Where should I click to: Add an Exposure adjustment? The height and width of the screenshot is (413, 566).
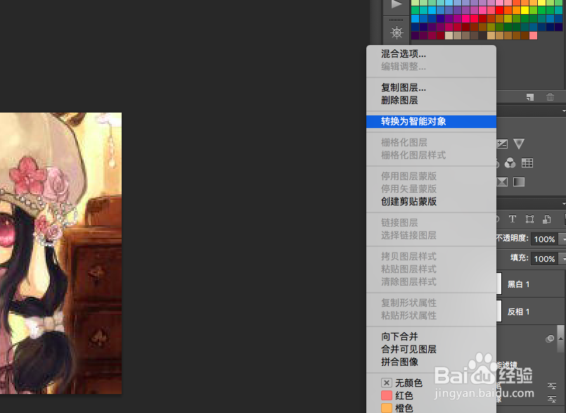(502, 144)
